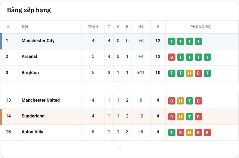Screen dimensions: 239x158
Task: Select the Brighton team name
Action: coord(30,73)
